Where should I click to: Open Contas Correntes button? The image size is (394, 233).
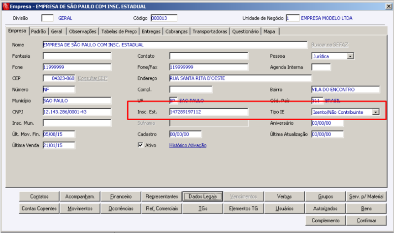pos(39,208)
